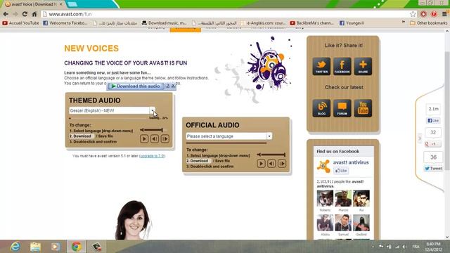Skip to next themed audio track
Image resolution: width=450 pixels, height=253 pixels.
pos(165,139)
